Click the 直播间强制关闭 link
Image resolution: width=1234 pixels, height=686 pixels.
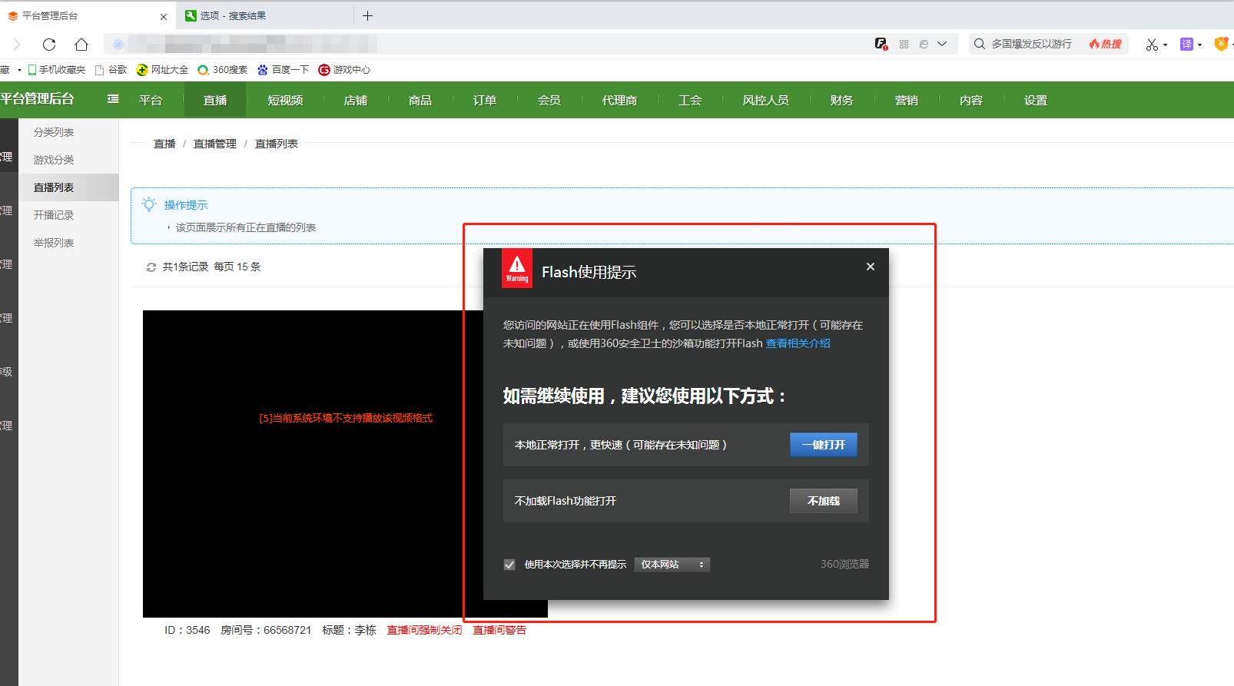tap(424, 630)
